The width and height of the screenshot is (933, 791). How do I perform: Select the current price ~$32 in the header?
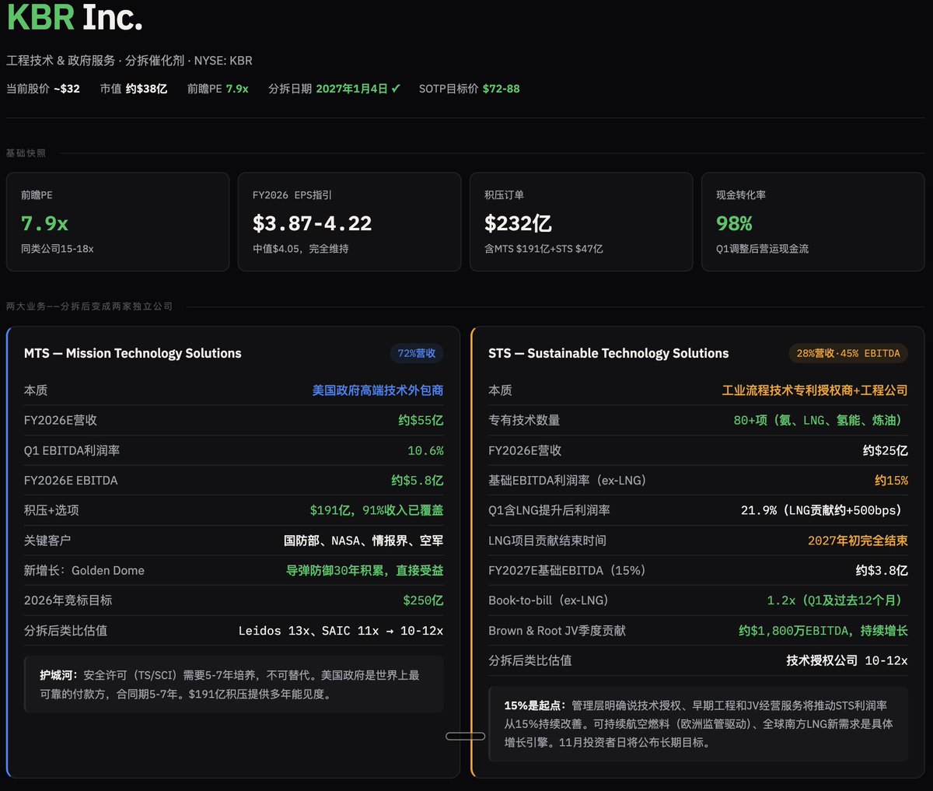pos(67,89)
